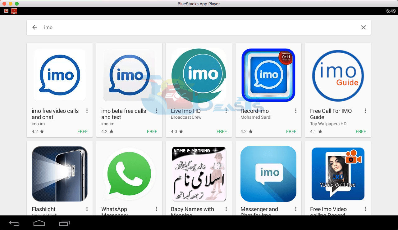This screenshot has height=230, width=398.
Task: Click the 4.0 star rating of Live Imo HD
Action: [177, 131]
